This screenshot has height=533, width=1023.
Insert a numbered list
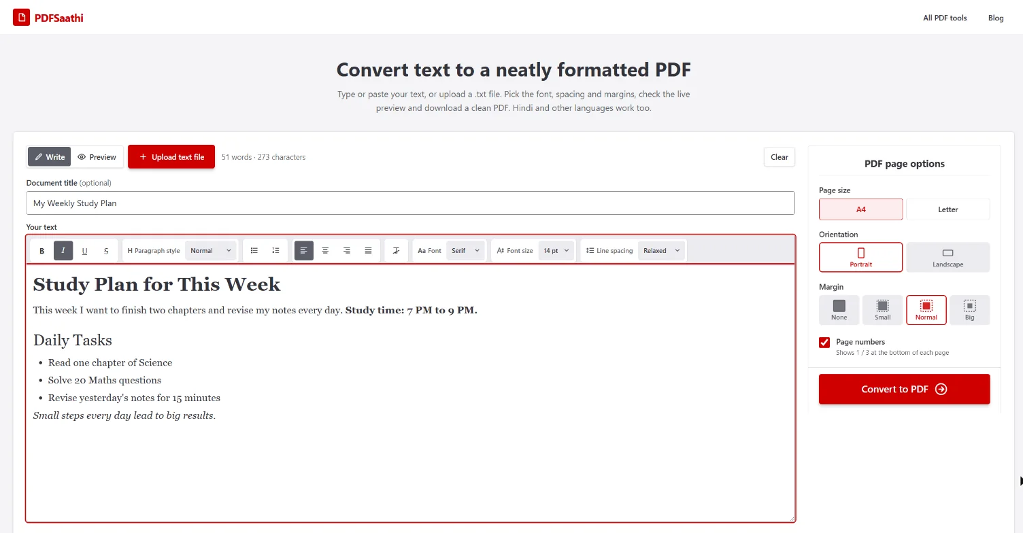(x=275, y=251)
